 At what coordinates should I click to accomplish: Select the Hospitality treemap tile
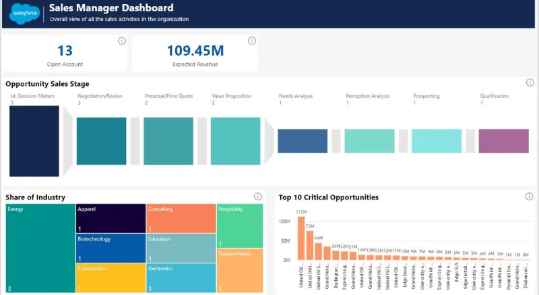pos(240,226)
